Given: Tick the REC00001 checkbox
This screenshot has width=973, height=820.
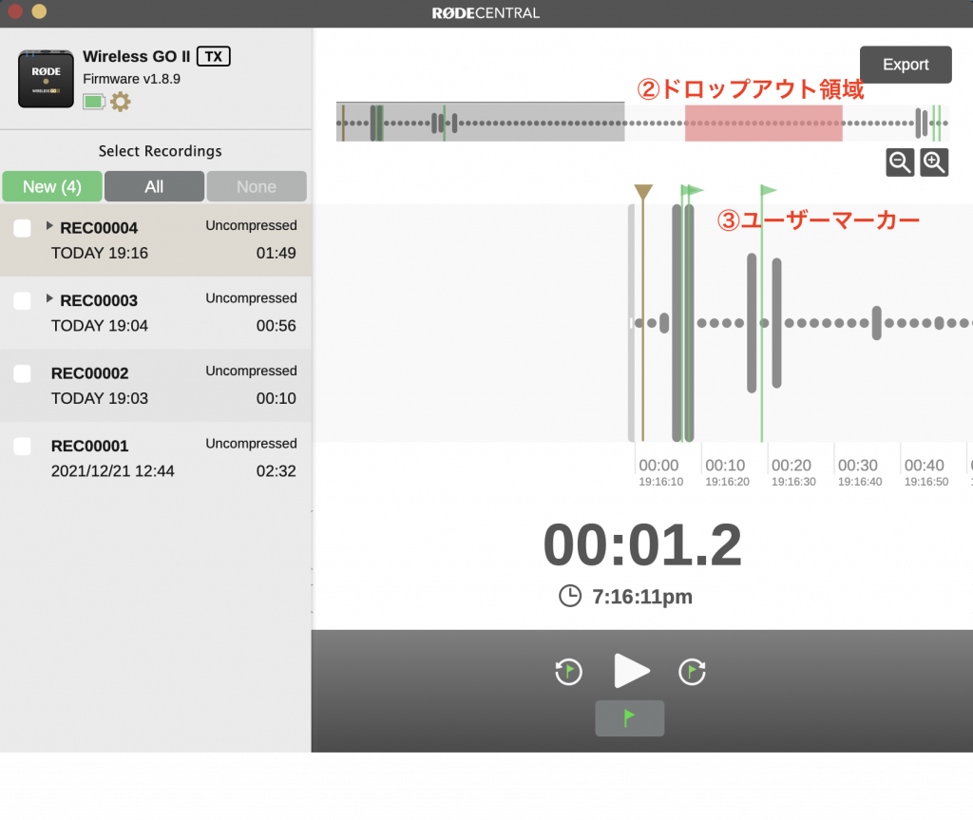Looking at the screenshot, I should (x=23, y=447).
